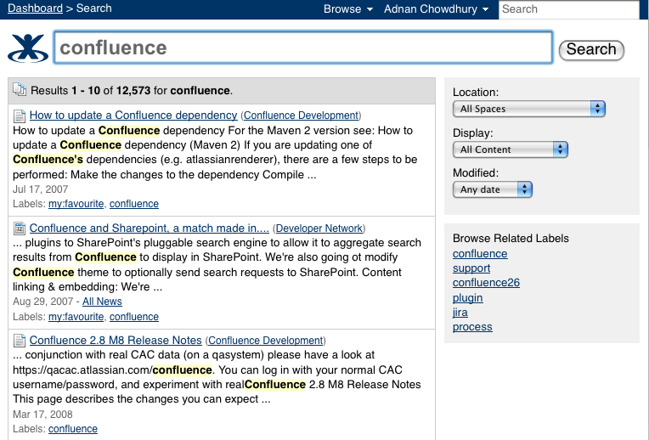Open the Developer Network space link
Image resolution: width=649 pixels, height=440 pixels.
click(319, 228)
